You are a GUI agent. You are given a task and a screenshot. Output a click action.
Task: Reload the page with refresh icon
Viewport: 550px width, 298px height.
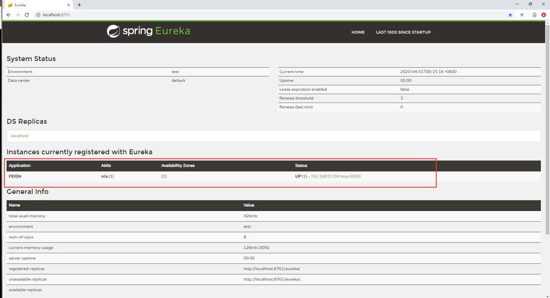click(27, 15)
